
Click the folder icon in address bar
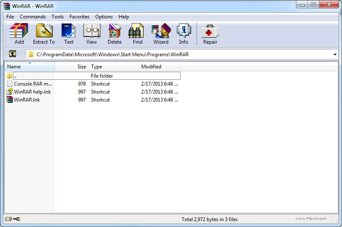pos(31,54)
